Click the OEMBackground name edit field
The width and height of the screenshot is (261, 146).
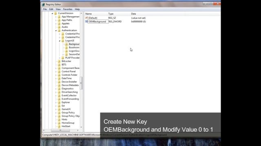[98, 21]
